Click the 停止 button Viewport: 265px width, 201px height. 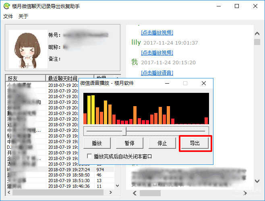pos(162,143)
